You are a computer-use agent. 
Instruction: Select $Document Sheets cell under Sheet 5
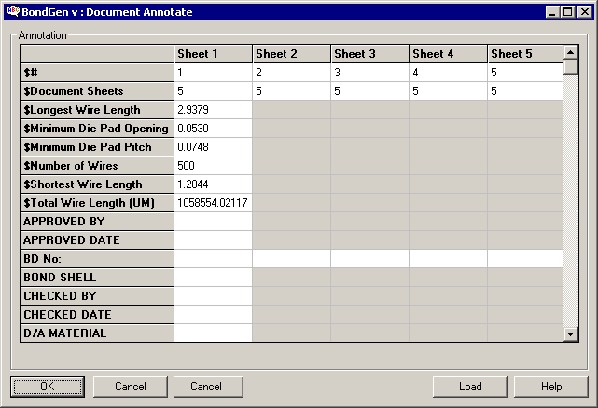(x=525, y=91)
